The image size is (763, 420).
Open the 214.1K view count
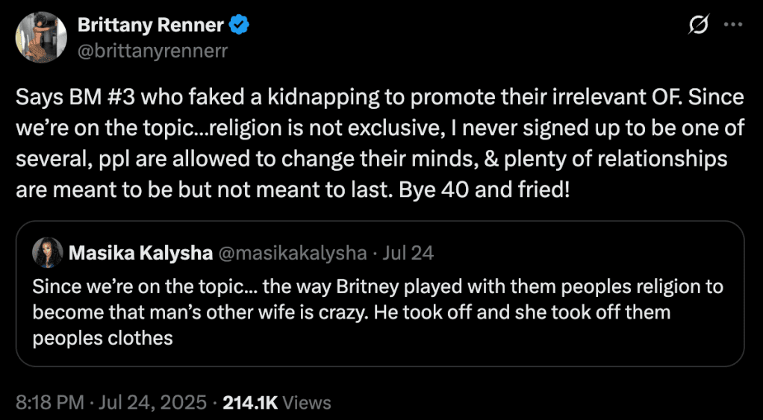tap(249, 403)
